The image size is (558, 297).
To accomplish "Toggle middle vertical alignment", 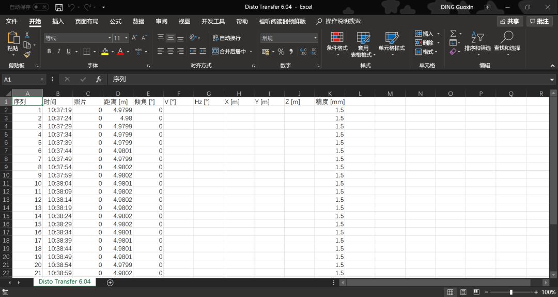I will [x=171, y=37].
